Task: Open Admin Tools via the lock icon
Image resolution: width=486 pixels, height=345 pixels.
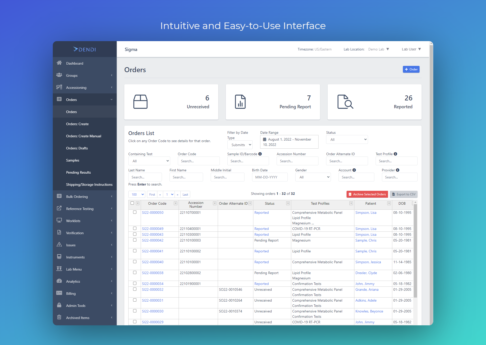Action: [x=60, y=305]
